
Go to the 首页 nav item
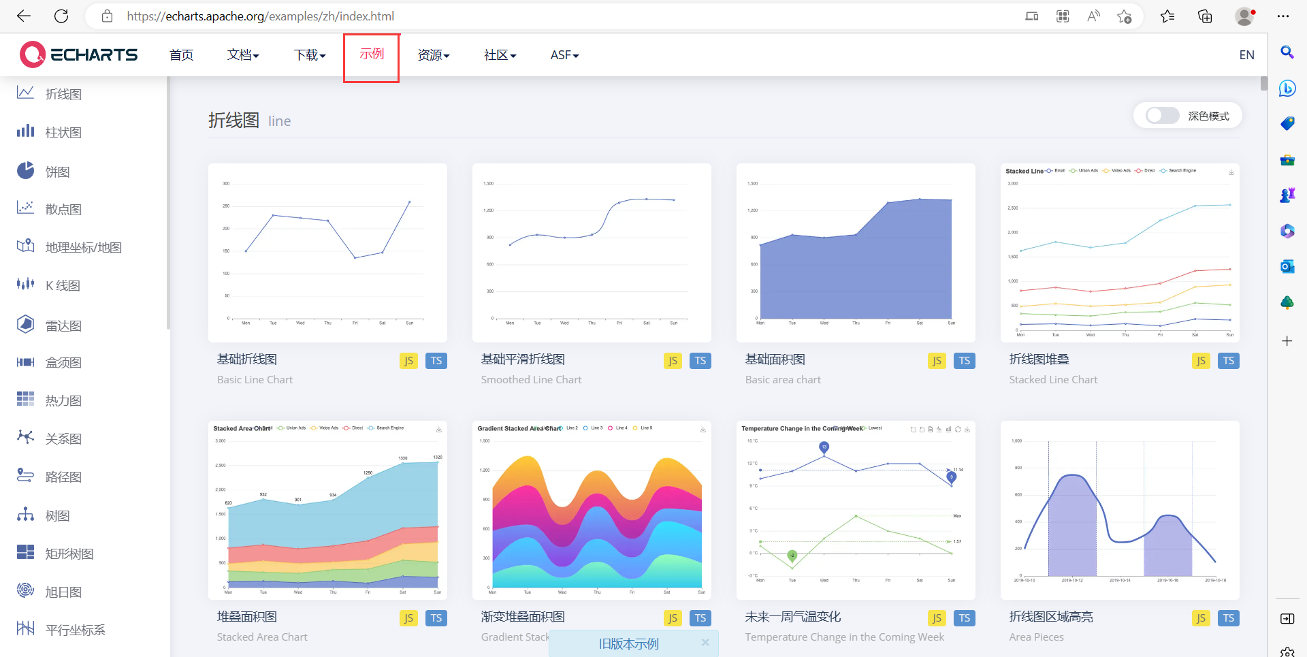pyautogui.click(x=182, y=55)
